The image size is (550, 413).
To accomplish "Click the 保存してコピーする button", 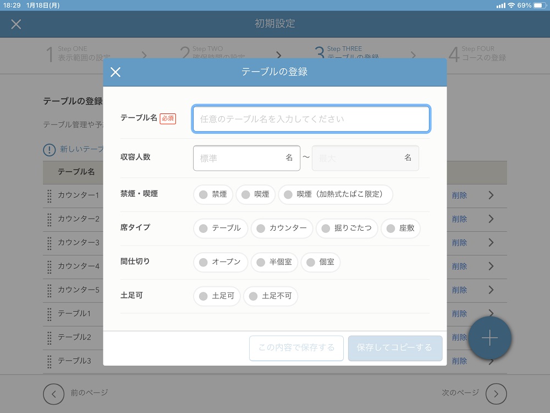I will [395, 348].
